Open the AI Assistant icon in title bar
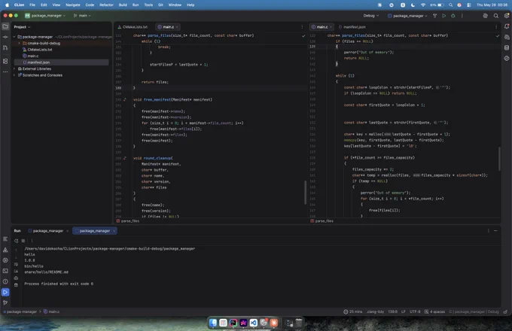 coord(485,16)
